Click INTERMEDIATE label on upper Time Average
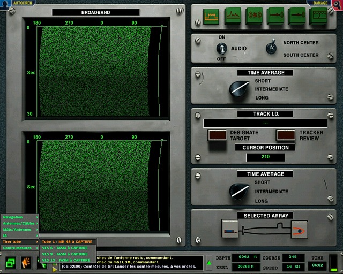This screenshot has width=343, height=274. click(x=271, y=89)
